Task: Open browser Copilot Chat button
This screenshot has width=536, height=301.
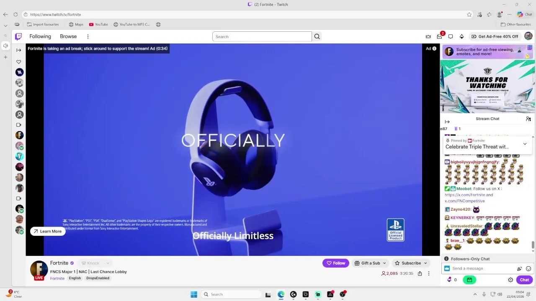Action: [524, 15]
